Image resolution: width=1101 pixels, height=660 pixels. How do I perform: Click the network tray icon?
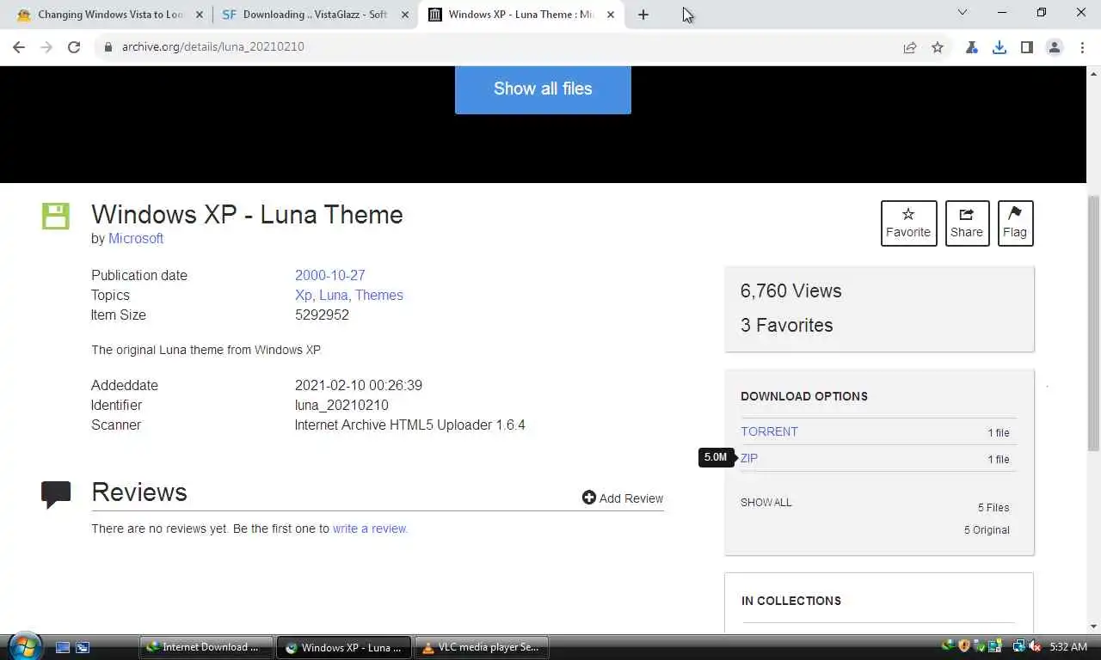click(x=1018, y=646)
